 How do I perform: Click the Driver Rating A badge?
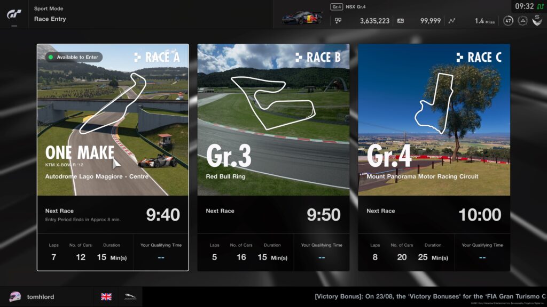(522, 21)
